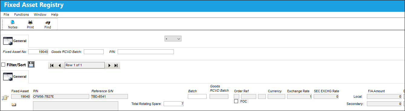Click the Fixed Asset No search field
Image resolution: width=405 pixels, height=111 pixels.
point(38,52)
